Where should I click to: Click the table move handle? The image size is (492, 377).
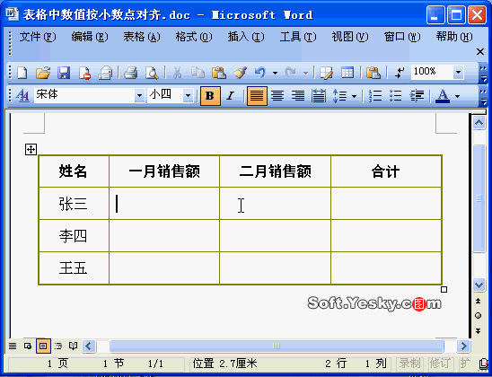[31, 150]
